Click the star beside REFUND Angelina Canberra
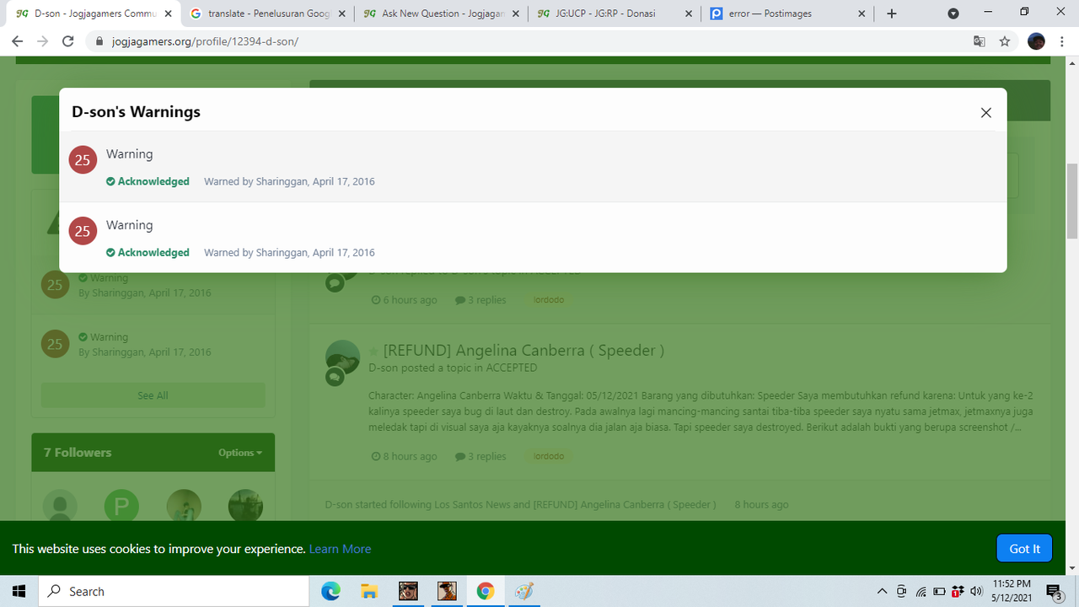This screenshot has width=1079, height=607. point(373,351)
